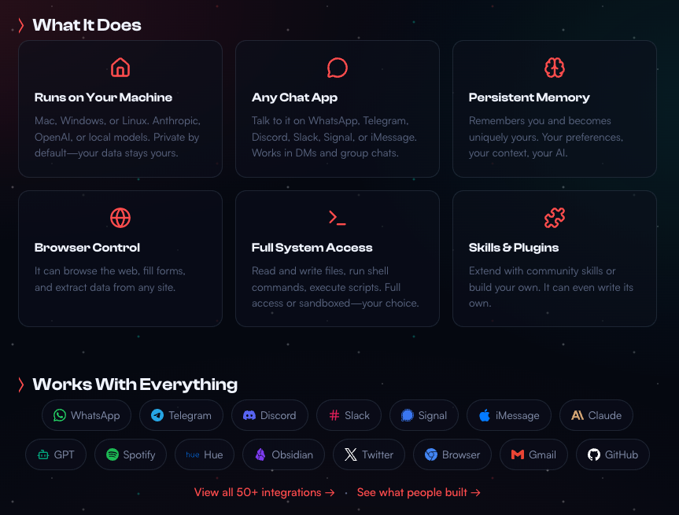679x515 pixels.
Task: Open the GitHub integration chip
Action: point(612,454)
